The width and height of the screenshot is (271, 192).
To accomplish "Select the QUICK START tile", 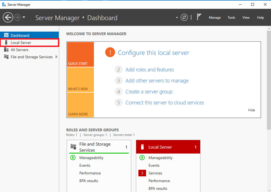I will (80, 54).
